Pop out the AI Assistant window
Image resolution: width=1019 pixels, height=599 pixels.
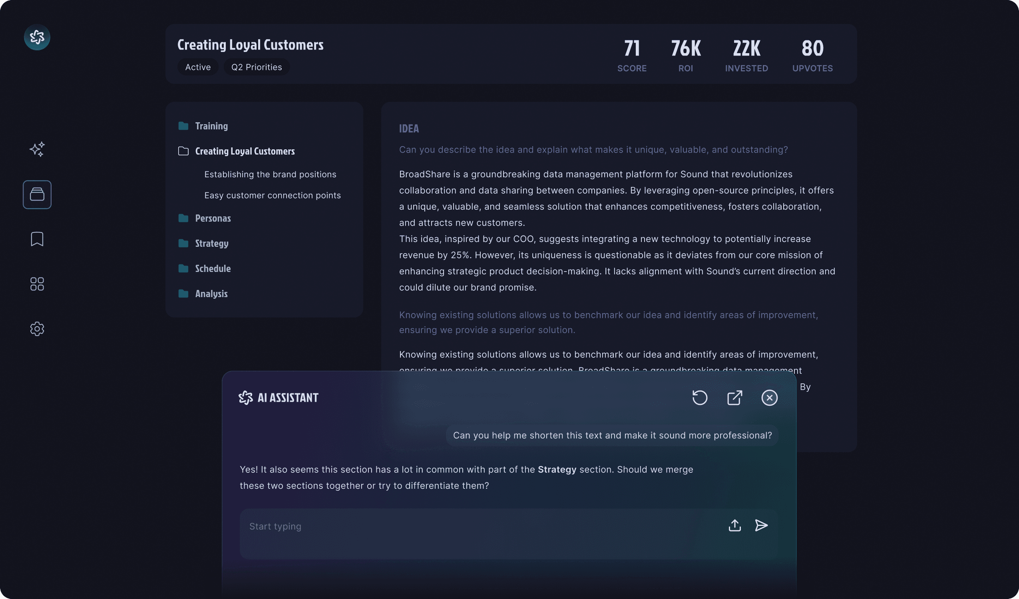click(734, 398)
